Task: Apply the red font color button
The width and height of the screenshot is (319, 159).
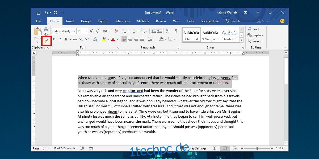Action: coord(113,39)
